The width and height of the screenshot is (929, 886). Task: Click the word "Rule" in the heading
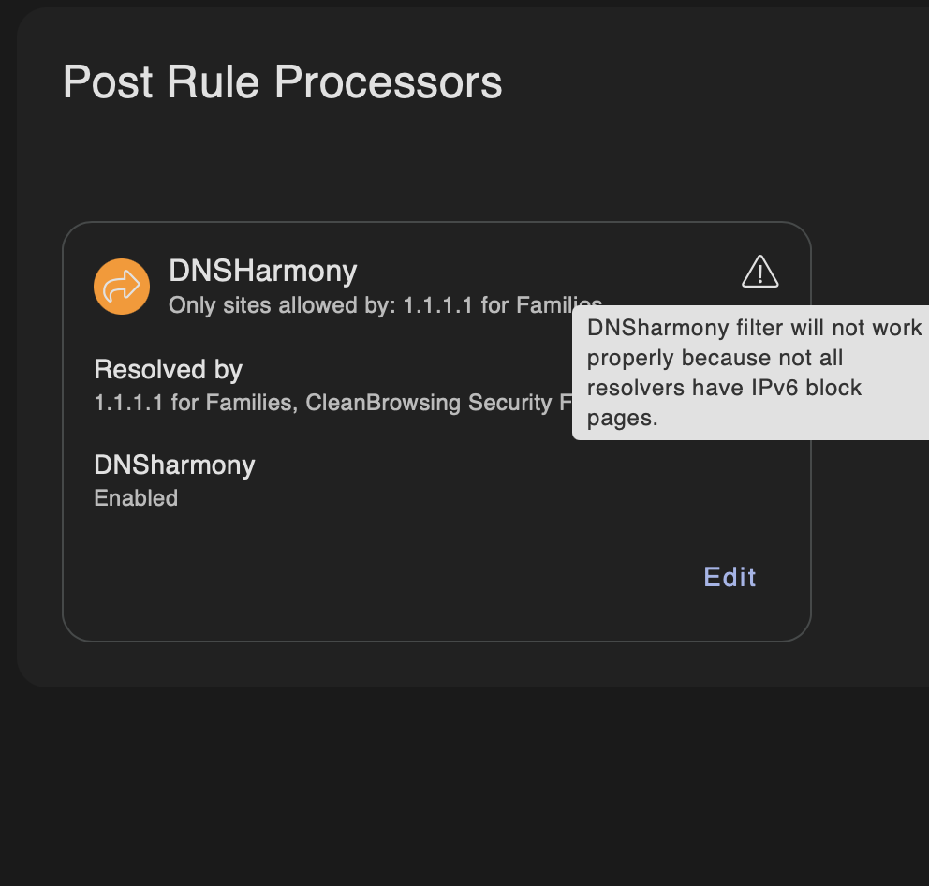tap(219, 82)
